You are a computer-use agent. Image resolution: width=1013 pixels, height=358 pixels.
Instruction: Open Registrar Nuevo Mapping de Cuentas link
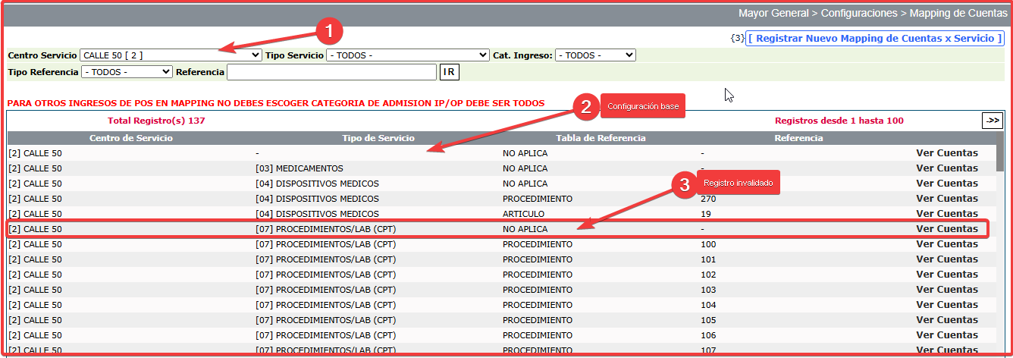[x=874, y=38]
